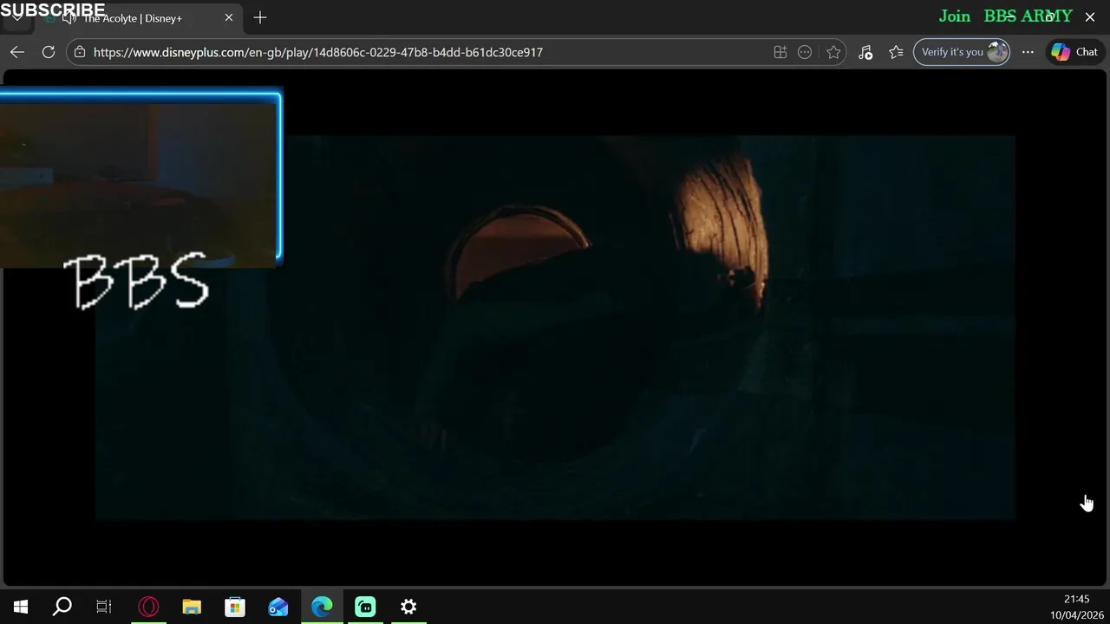Click the disneyplus.com address bar URL

click(x=317, y=52)
